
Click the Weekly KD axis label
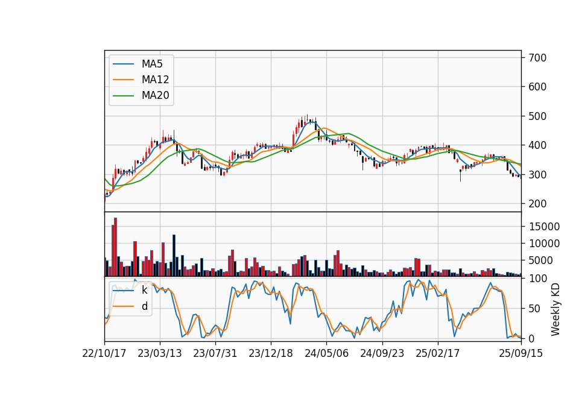pyautogui.click(x=555, y=309)
